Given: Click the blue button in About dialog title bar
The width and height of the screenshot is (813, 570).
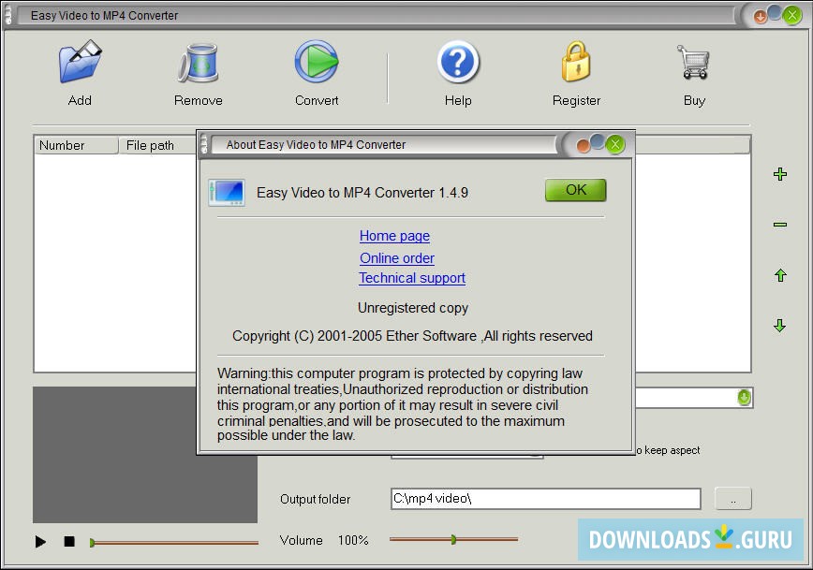Looking at the screenshot, I should (598, 141).
